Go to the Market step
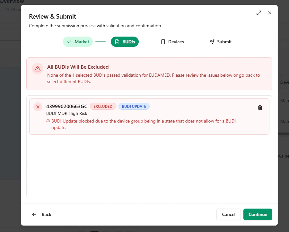This screenshot has width=289, height=232. click(x=78, y=42)
